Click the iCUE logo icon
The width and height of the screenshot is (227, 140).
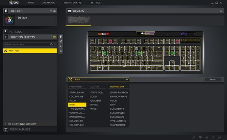[x=14, y=3]
